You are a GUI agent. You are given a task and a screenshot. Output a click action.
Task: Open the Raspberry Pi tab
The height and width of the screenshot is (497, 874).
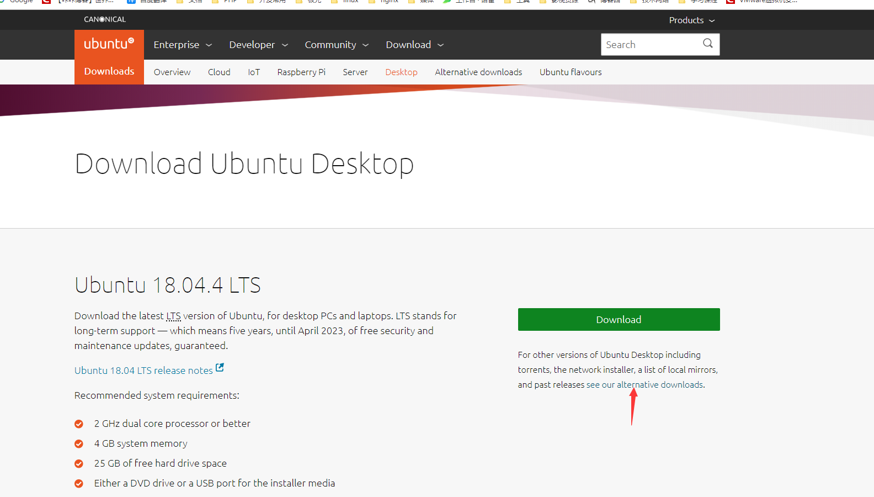[301, 72]
